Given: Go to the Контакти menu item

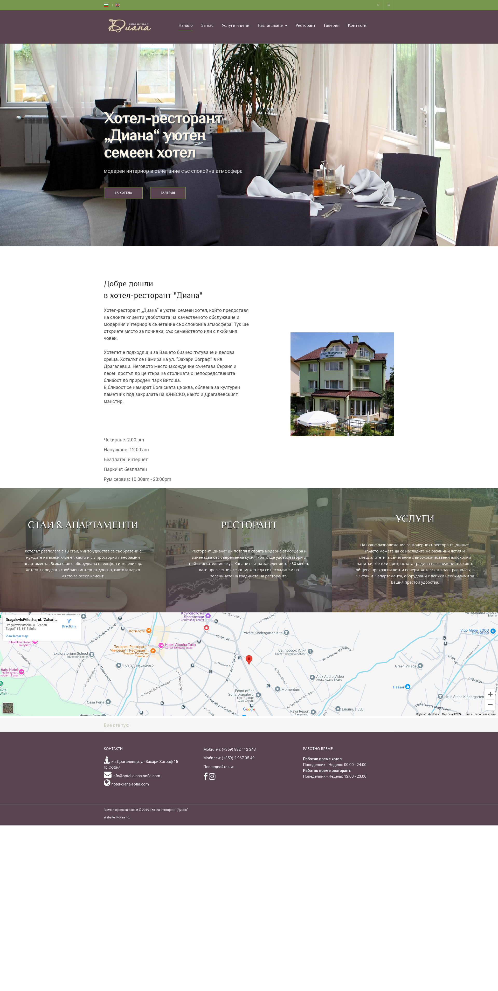Looking at the screenshot, I should point(357,25).
